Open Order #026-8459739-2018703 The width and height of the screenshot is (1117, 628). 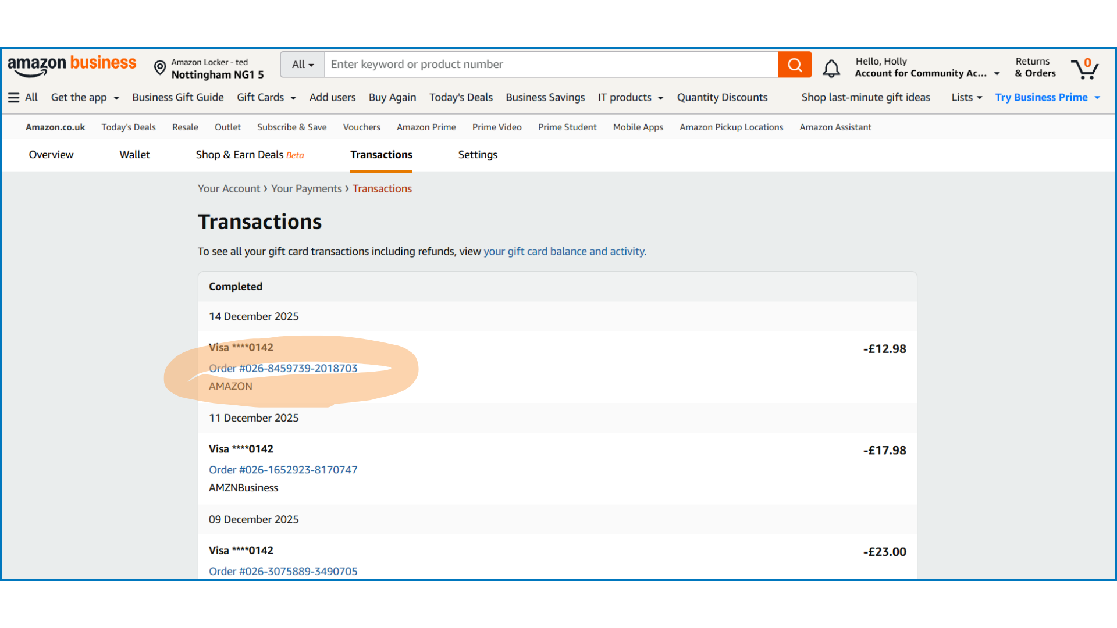pos(283,368)
